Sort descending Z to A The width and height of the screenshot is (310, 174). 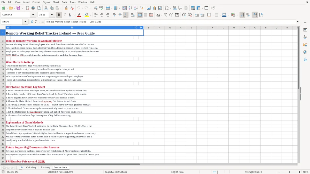(136, 8)
